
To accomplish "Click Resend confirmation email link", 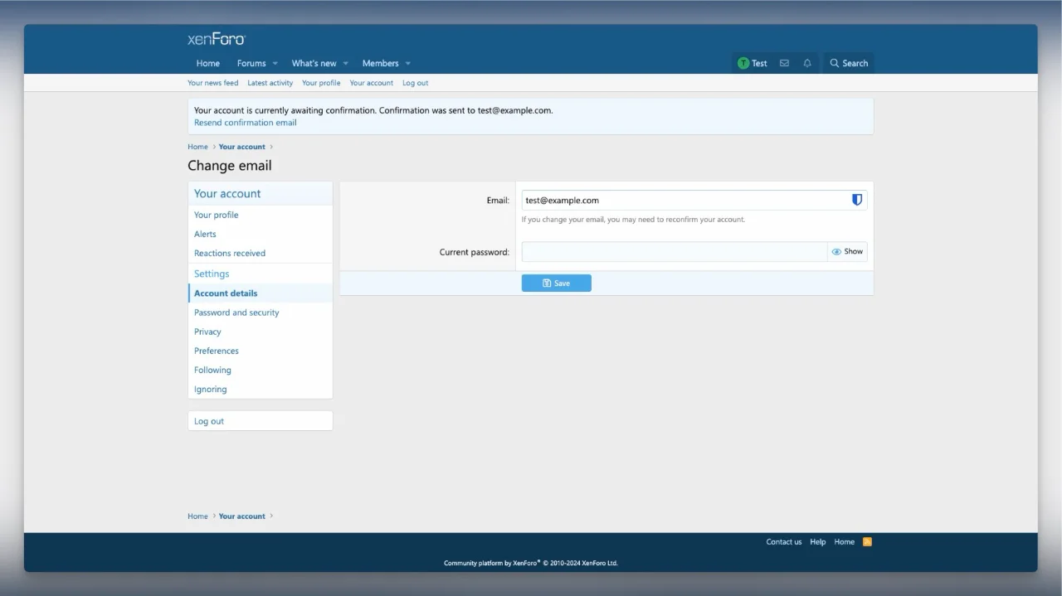I will [x=245, y=123].
